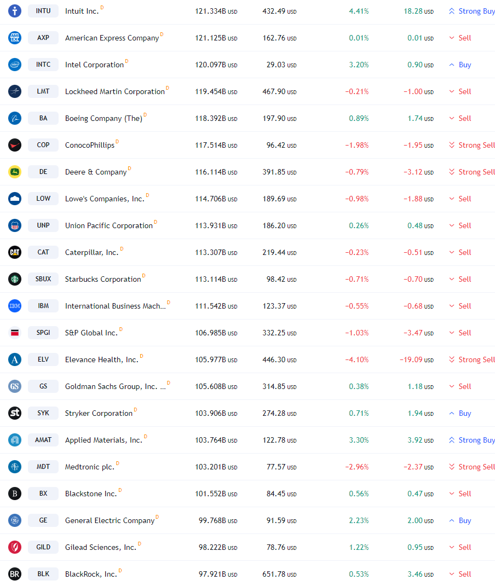Viewport: 495px width, 586px height.
Task: Click the Starbucks logo icon
Action: [15, 279]
